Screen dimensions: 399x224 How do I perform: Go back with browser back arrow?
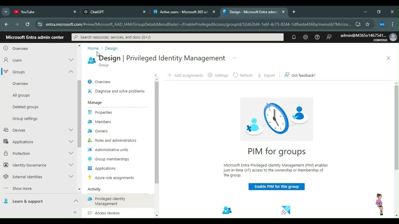point(6,24)
